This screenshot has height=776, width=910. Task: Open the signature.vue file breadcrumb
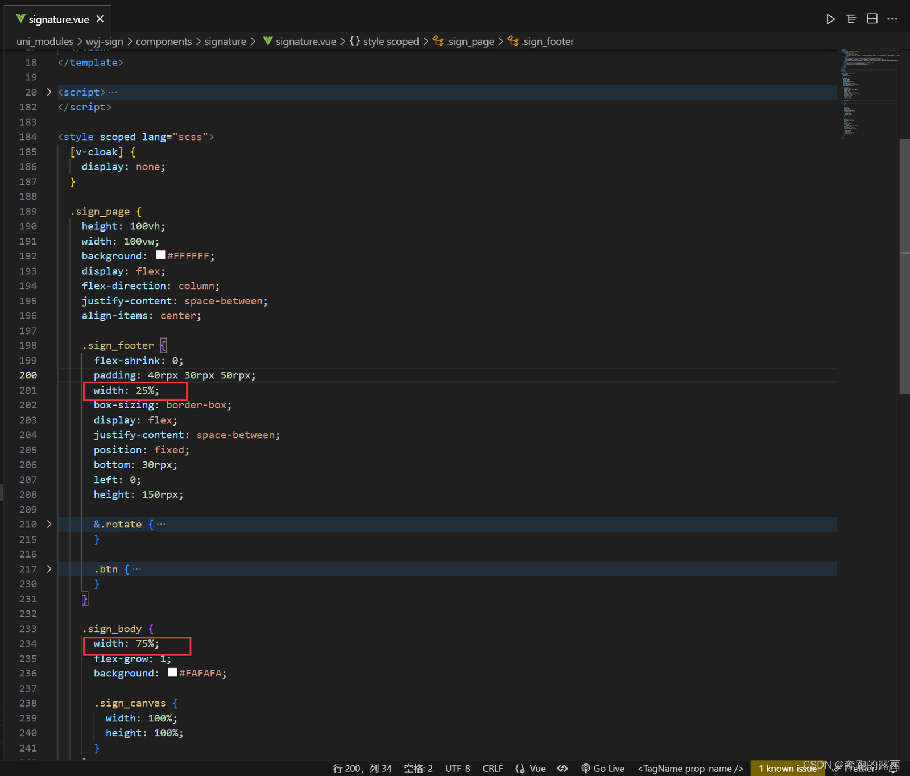[x=300, y=42]
